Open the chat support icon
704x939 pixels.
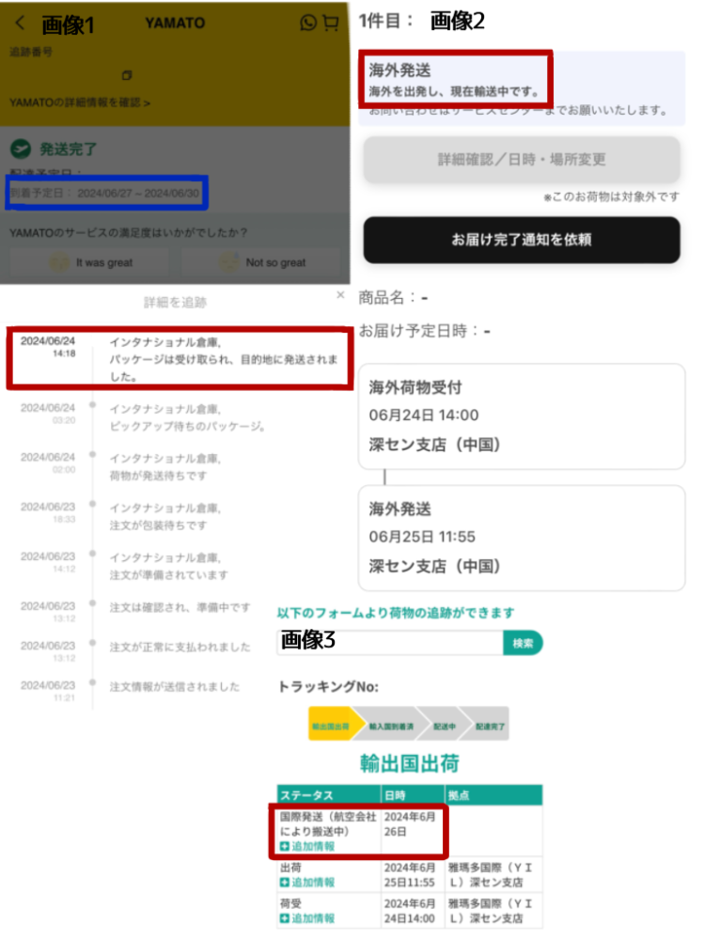coord(309,23)
